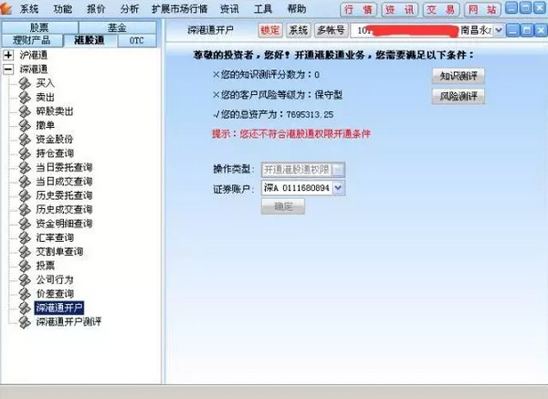Click the 确定 button

[x=283, y=206]
